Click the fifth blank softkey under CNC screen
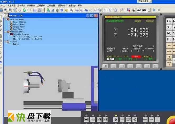 (147, 66)
